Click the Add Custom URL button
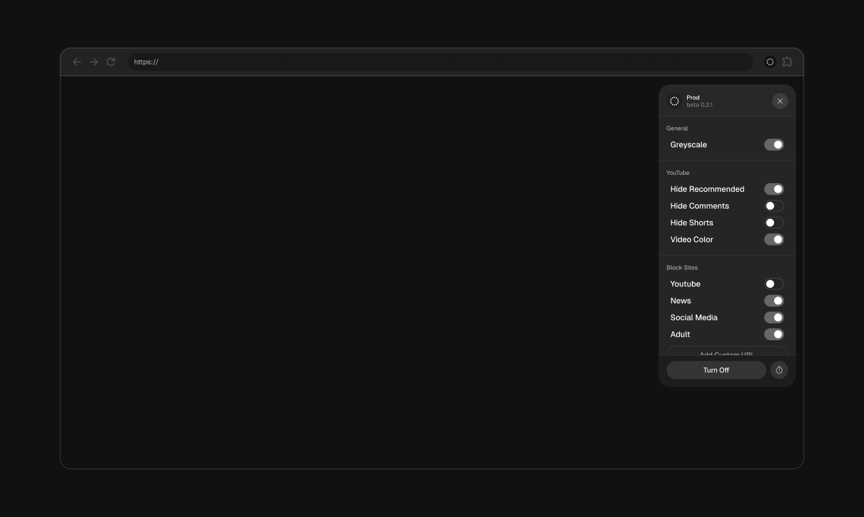This screenshot has height=517, width=864. [x=726, y=353]
